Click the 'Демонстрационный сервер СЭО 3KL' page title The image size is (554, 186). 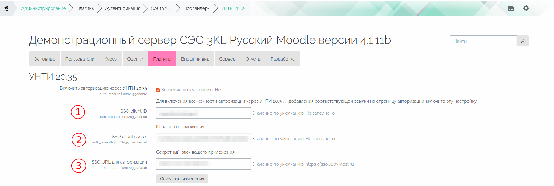click(210, 40)
